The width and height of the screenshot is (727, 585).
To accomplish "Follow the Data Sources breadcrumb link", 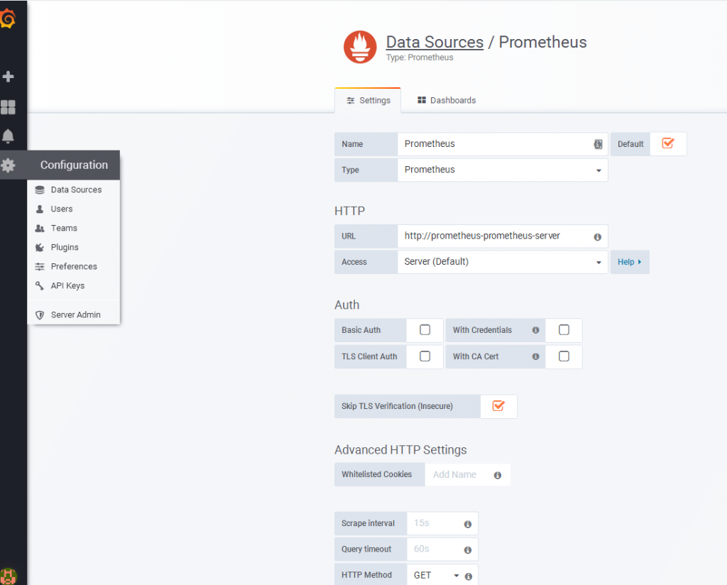I will 434,42.
